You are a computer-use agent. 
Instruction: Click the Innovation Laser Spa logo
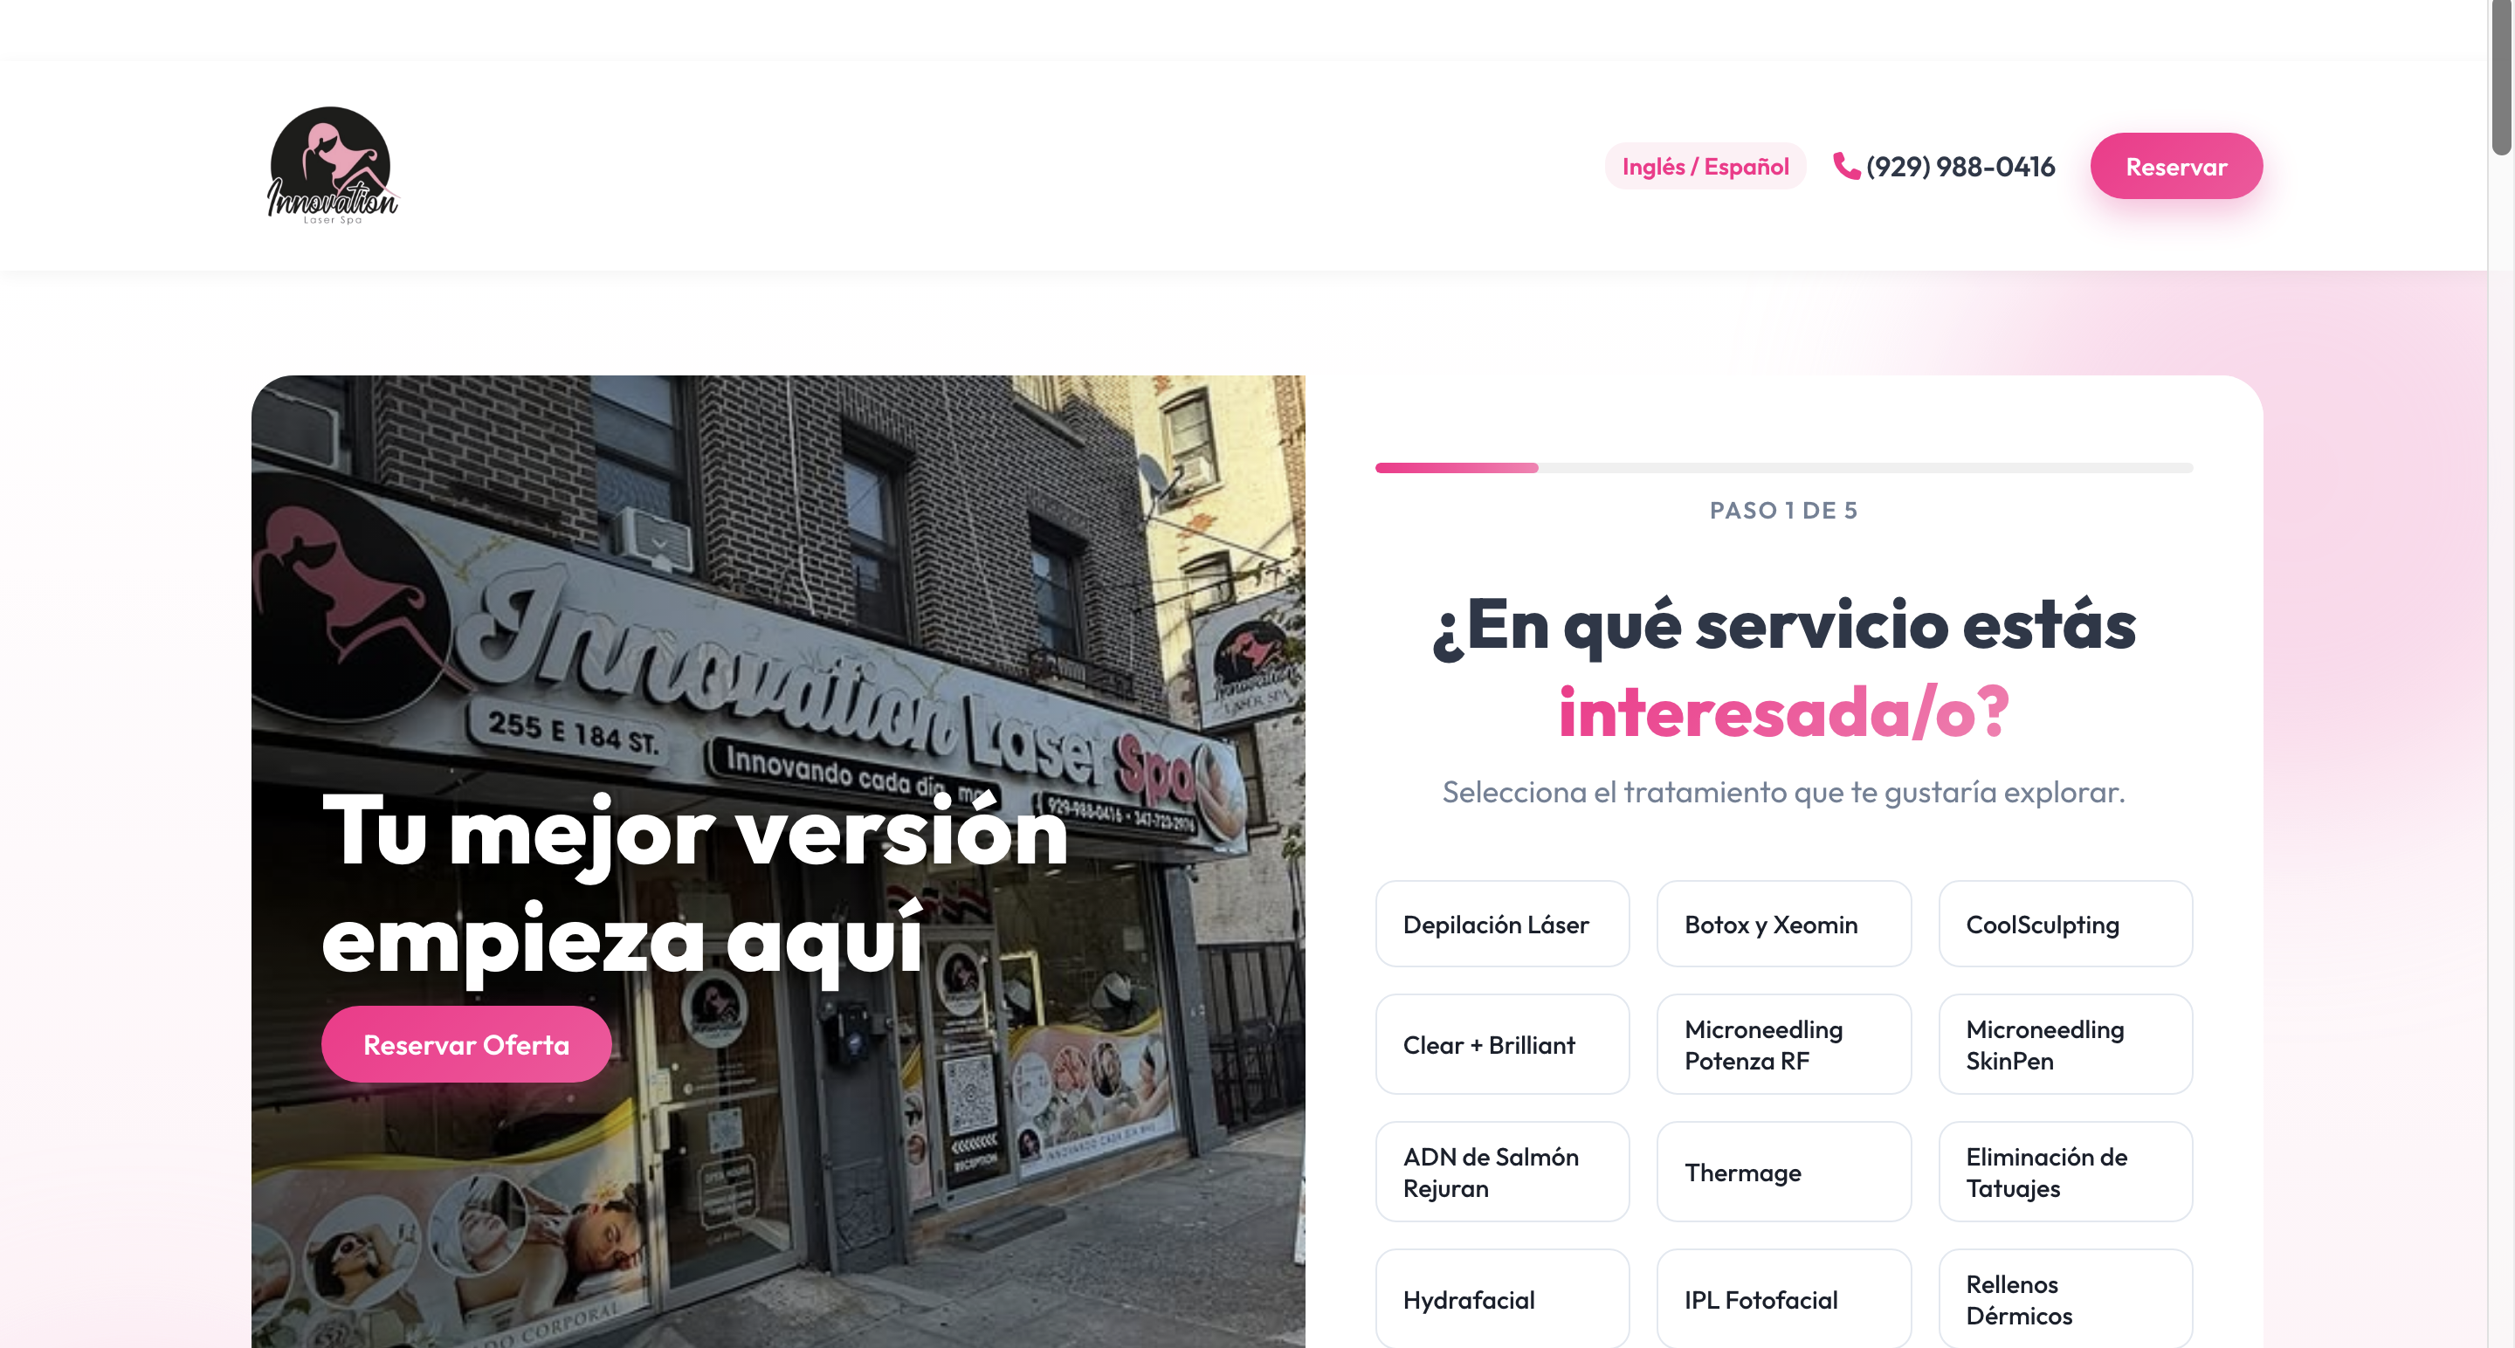click(333, 165)
